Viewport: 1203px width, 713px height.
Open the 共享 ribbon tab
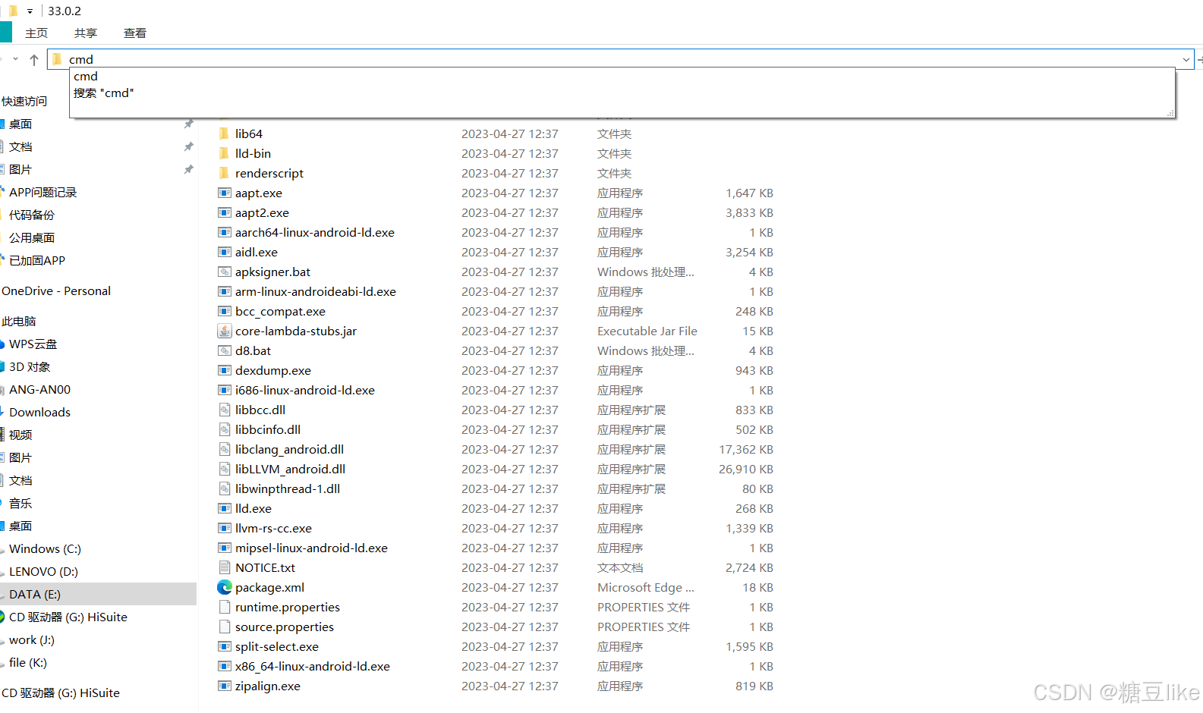(86, 33)
